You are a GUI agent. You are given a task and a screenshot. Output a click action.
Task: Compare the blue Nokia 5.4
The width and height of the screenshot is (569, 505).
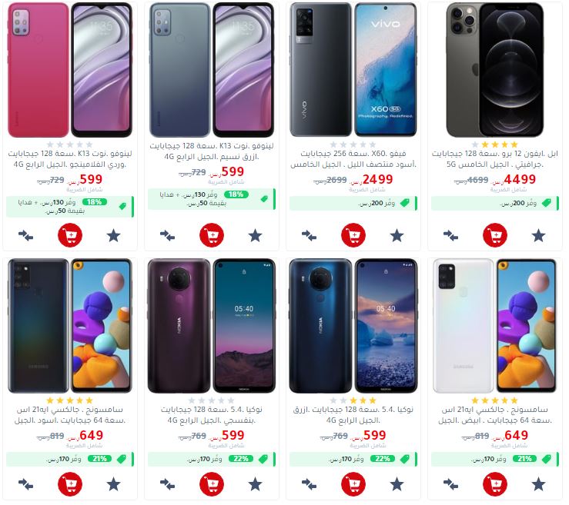coord(309,484)
